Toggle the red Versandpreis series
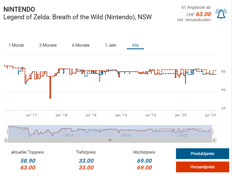This screenshot has width=232, height=176. (x=202, y=167)
